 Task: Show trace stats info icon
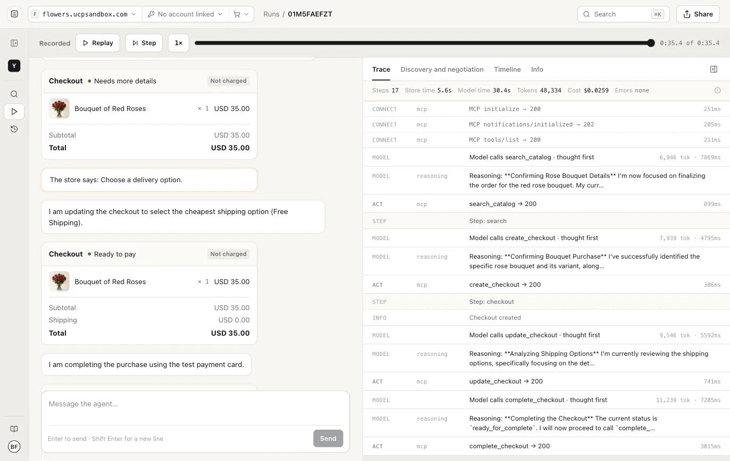point(717,90)
